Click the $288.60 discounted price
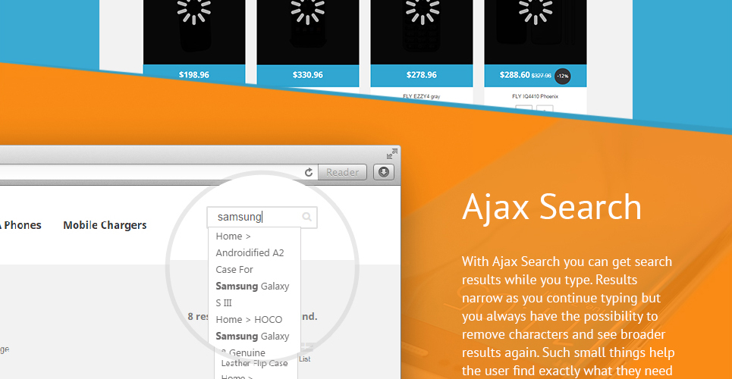The height and width of the screenshot is (379, 732). (514, 75)
